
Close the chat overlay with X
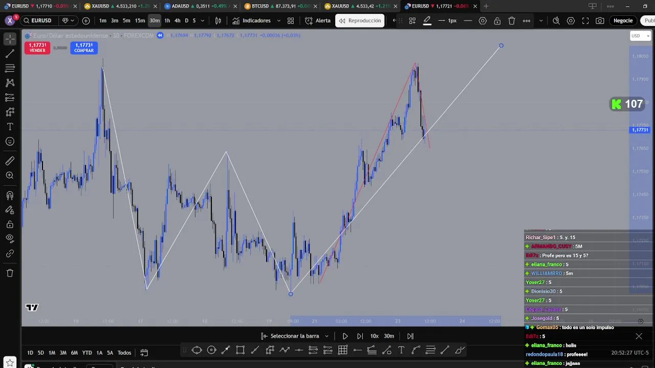coord(639,336)
